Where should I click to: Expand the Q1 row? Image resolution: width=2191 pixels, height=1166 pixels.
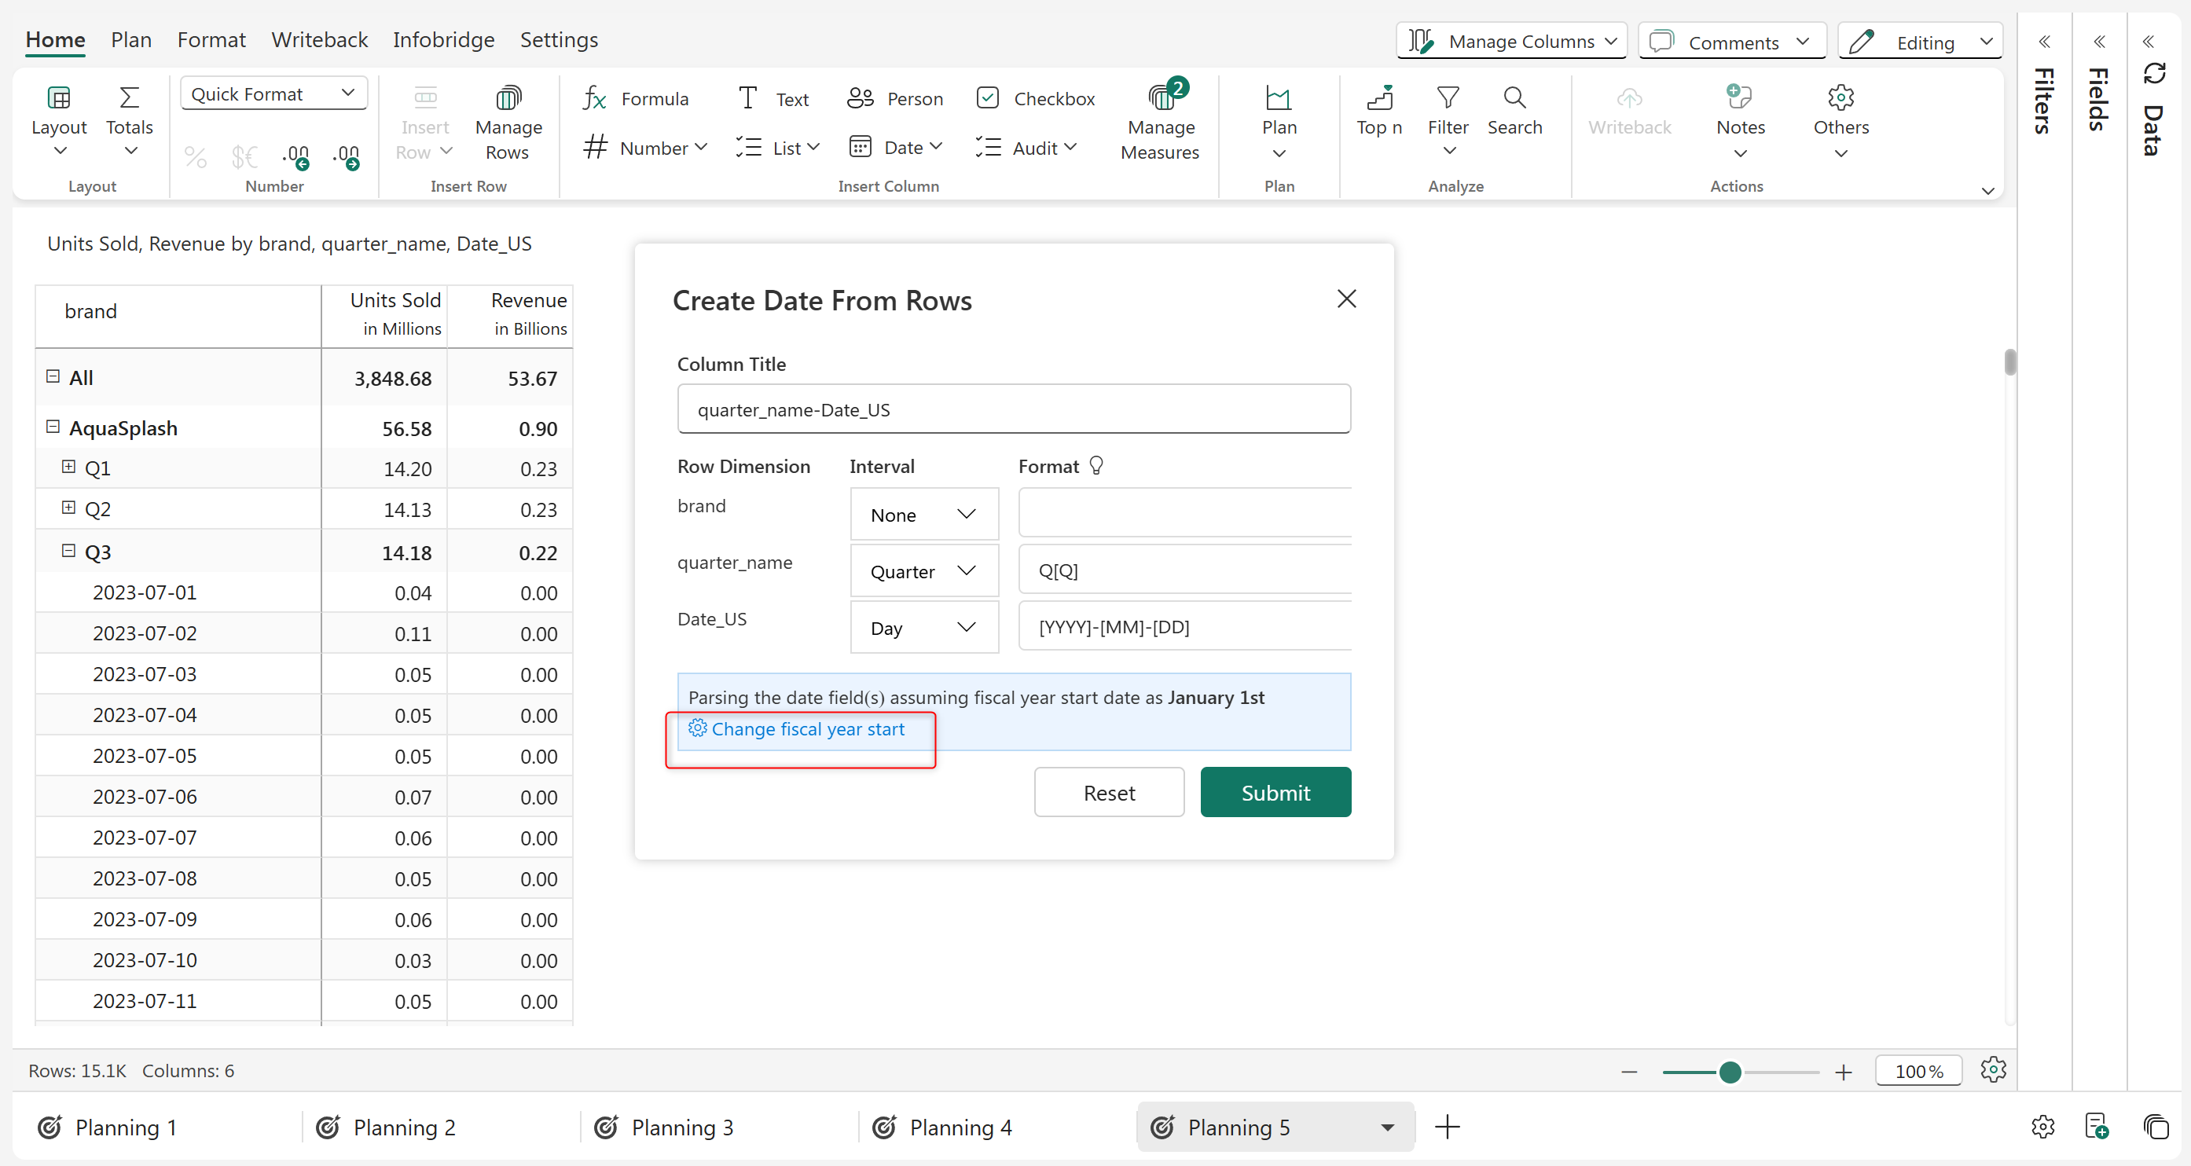(x=69, y=467)
